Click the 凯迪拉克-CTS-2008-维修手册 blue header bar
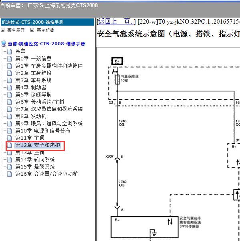240x241 pixels. (47, 22)
